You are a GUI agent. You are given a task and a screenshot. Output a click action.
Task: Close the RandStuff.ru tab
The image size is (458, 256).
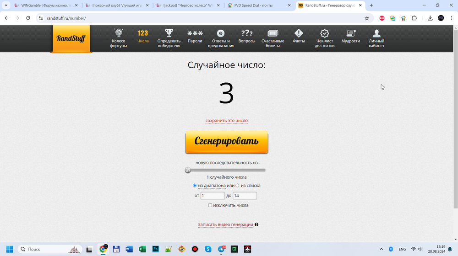click(x=360, y=5)
